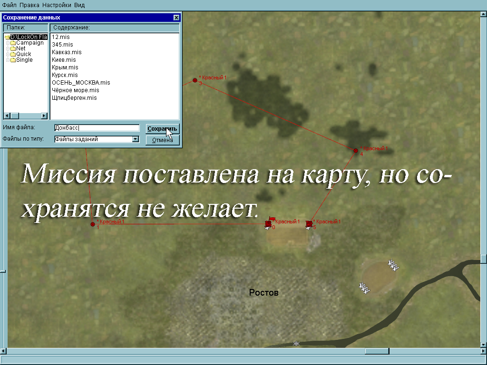Click map scroll right arrow
This screenshot has height=365, width=487.
click(484, 351)
